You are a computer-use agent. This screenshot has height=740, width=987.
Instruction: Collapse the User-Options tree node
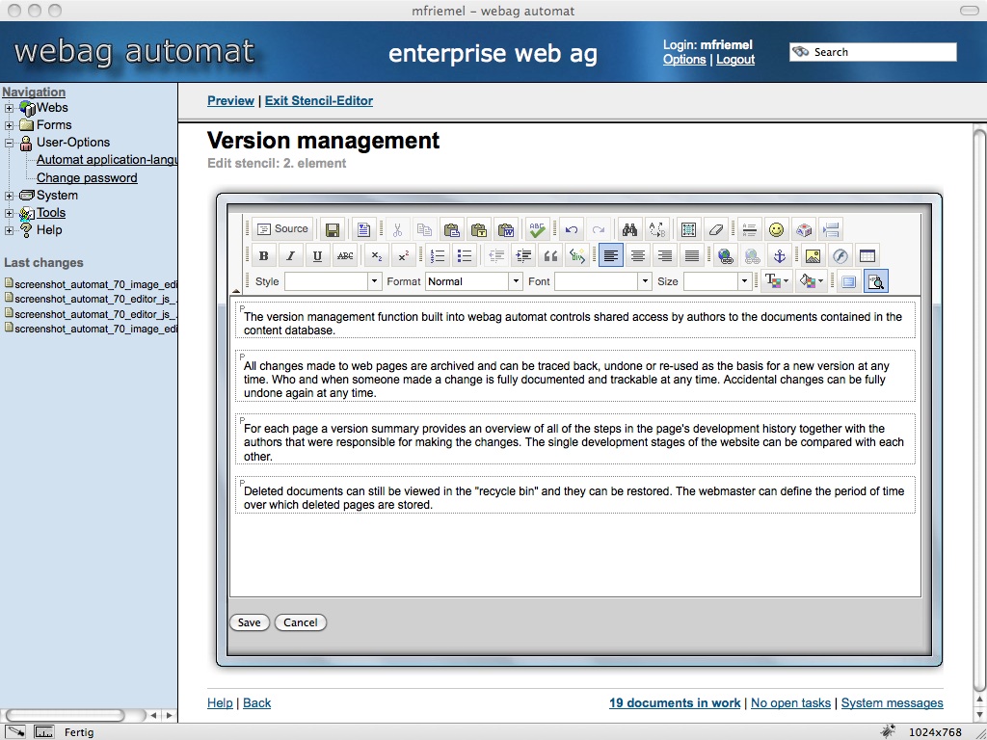[9, 143]
